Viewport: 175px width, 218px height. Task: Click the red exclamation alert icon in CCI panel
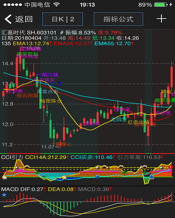coord(170,167)
